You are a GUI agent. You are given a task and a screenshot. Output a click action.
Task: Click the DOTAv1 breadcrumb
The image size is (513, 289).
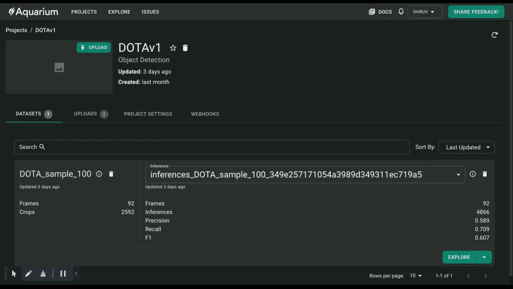point(46,30)
